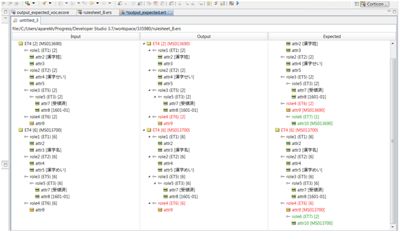Image resolution: width=400 pixels, height=232 pixels.
Task: Select attr9 [MS013700] in Expected column
Action: click(308, 210)
